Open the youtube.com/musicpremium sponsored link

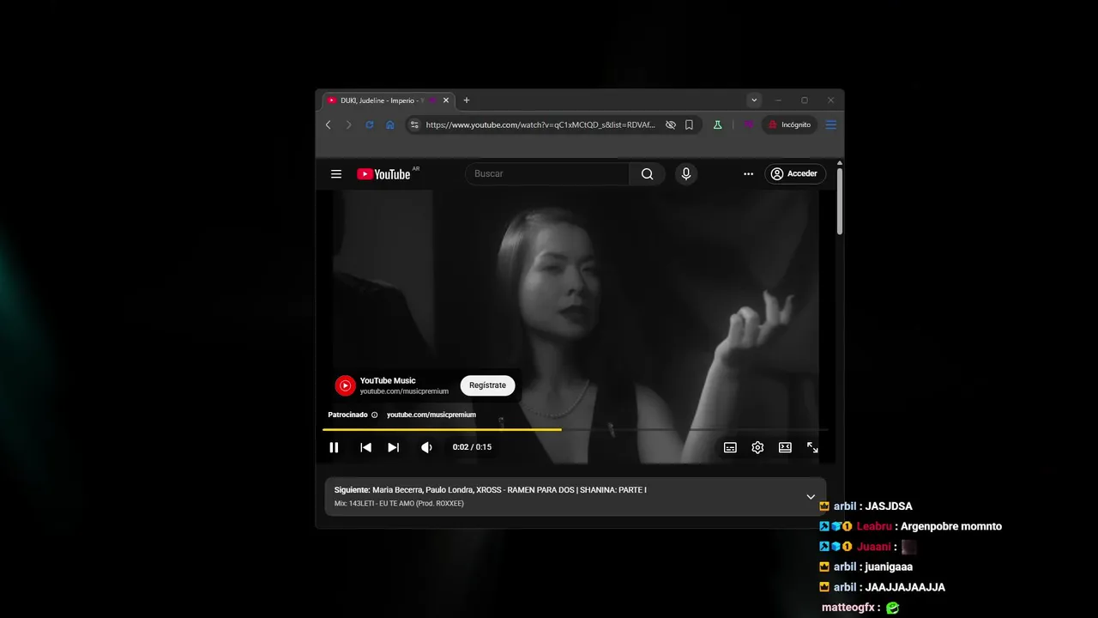tap(431, 415)
